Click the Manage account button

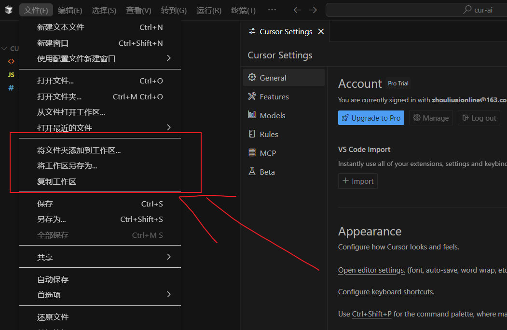coord(431,118)
